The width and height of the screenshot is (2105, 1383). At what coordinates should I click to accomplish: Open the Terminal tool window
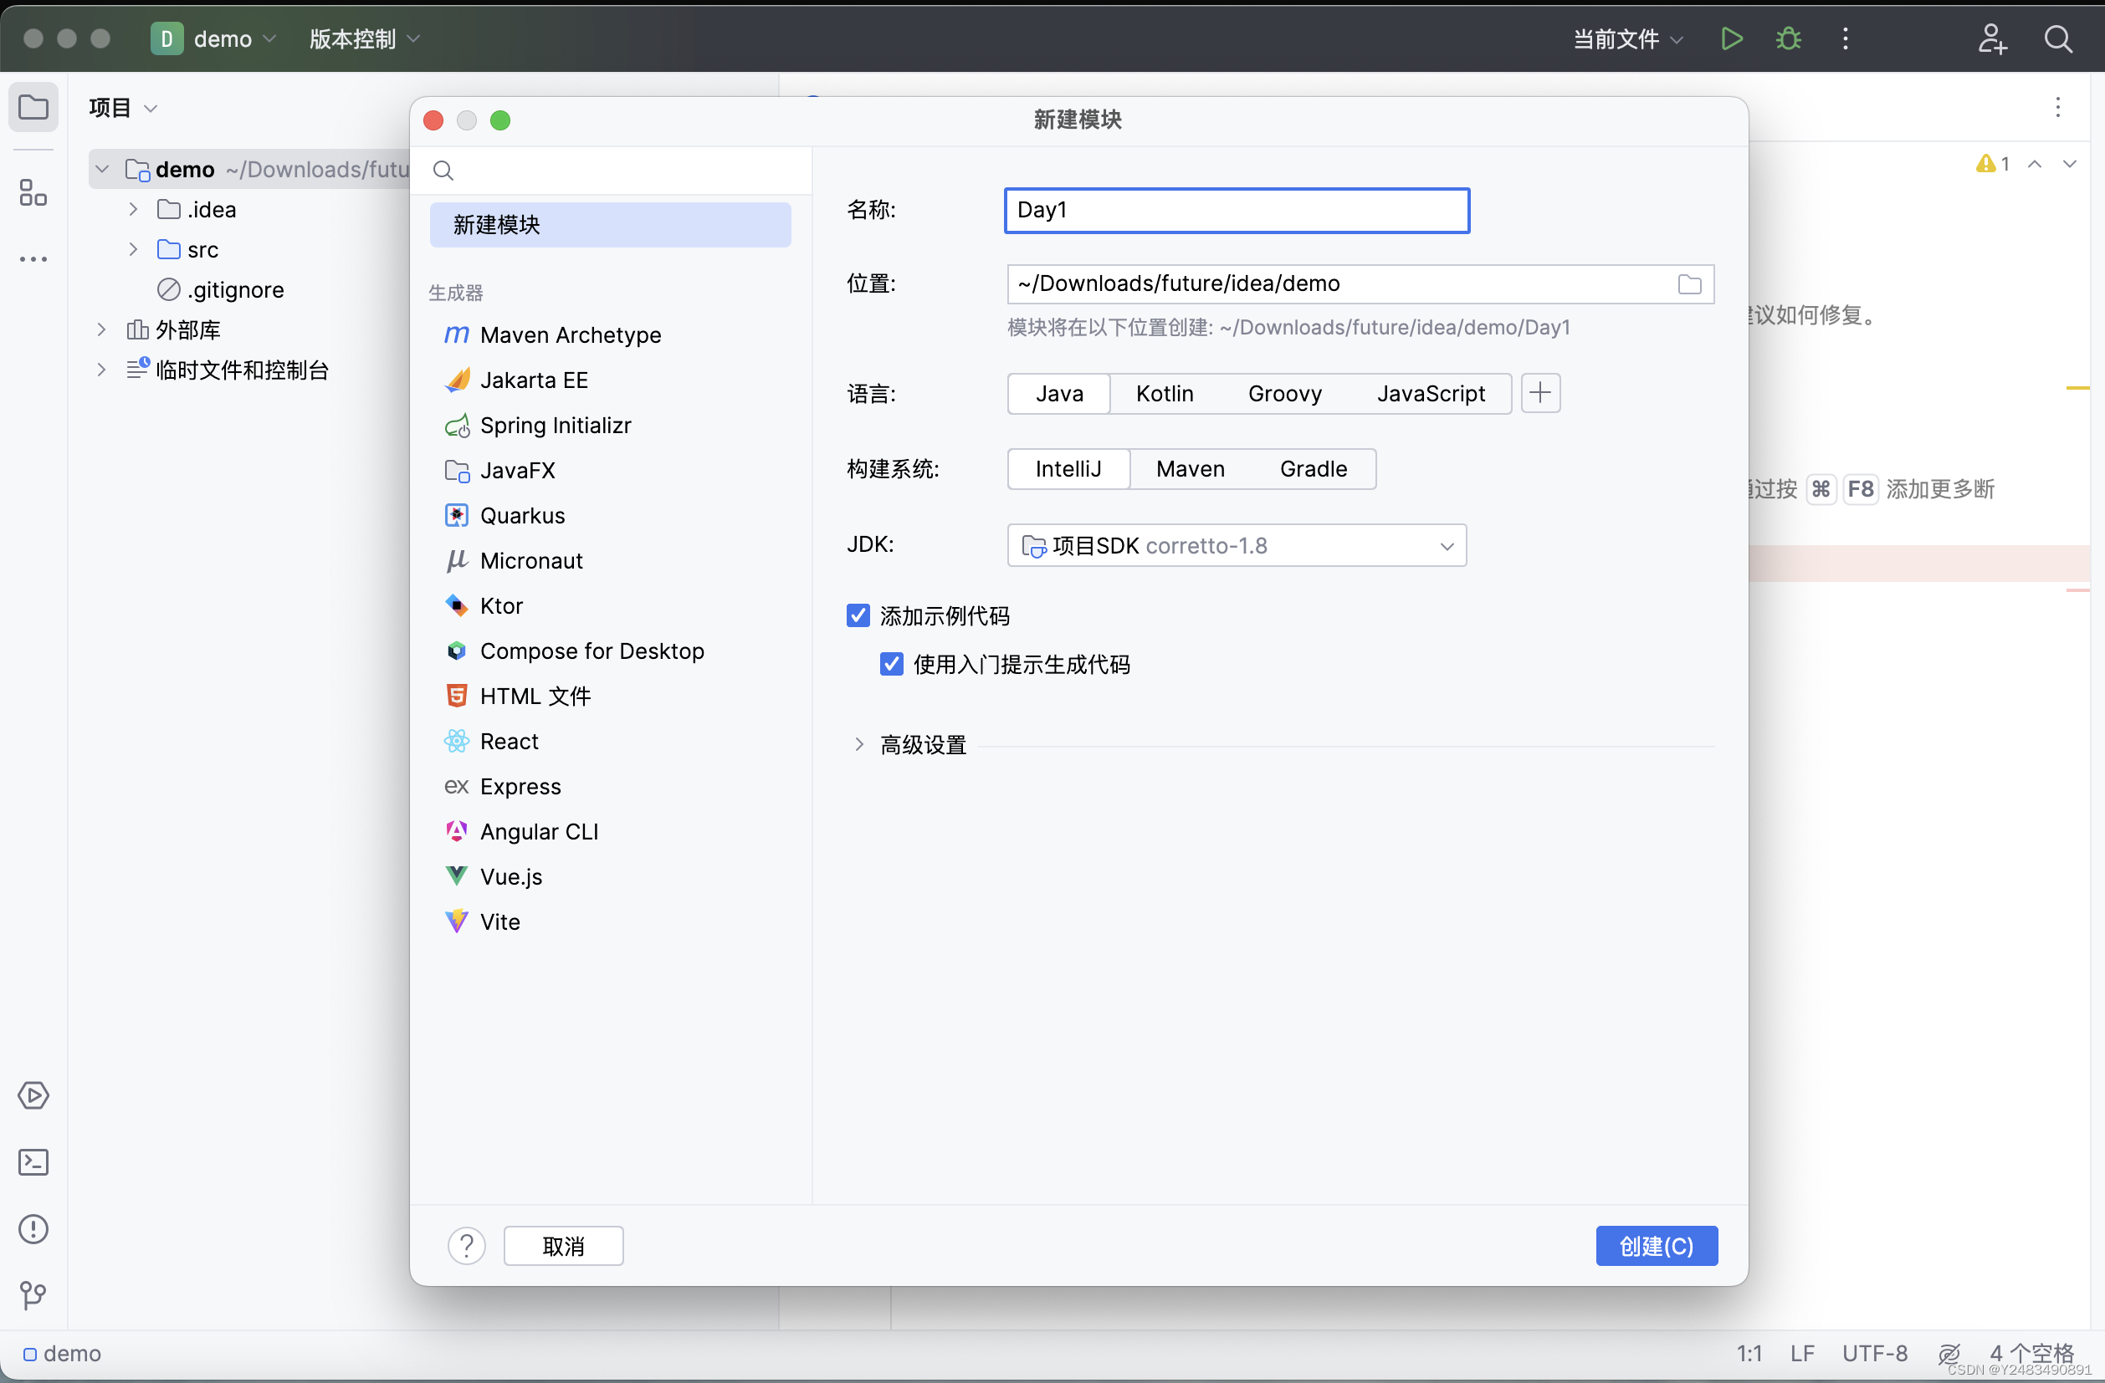tap(33, 1163)
